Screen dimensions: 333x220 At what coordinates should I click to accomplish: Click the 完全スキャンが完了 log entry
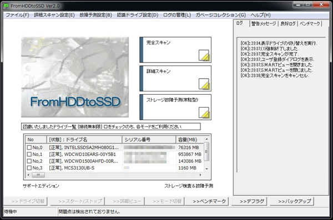click(270, 54)
